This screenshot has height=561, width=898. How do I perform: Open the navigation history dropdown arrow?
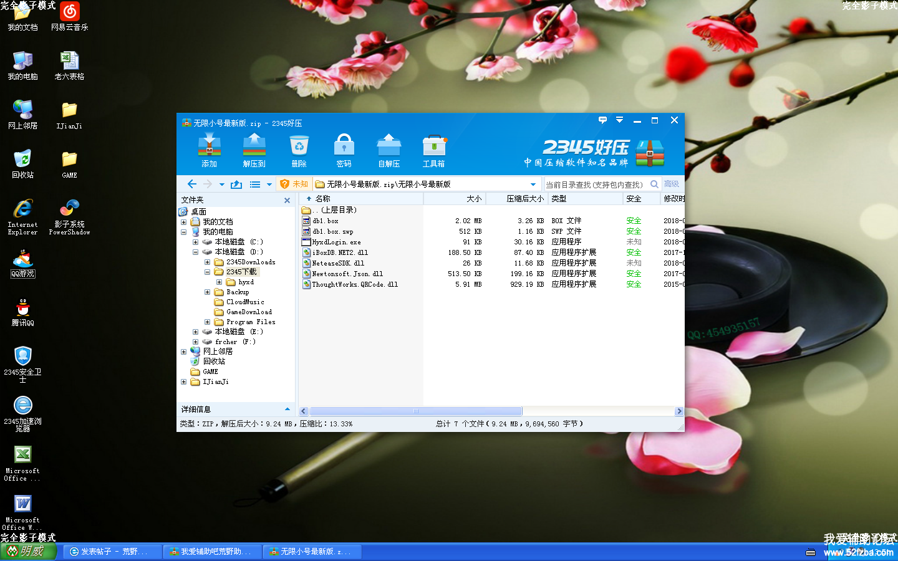(221, 185)
